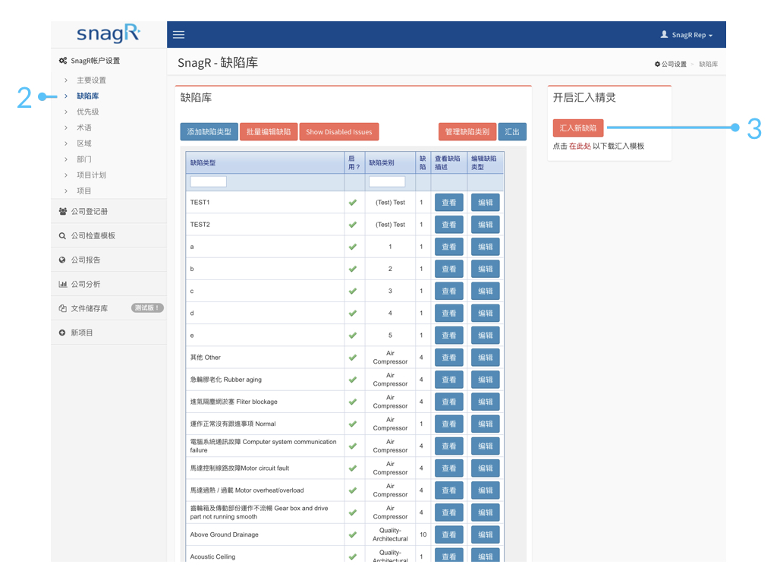Expand 缺陷库 chevron in sidebar
The height and width of the screenshot is (583, 777).
point(66,96)
